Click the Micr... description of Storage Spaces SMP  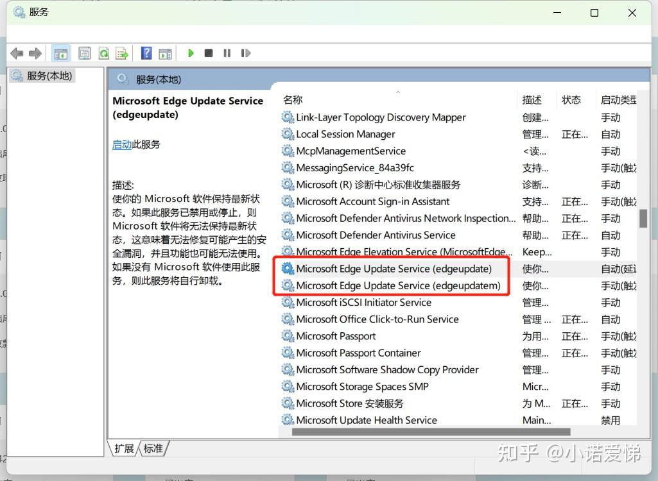pos(535,387)
